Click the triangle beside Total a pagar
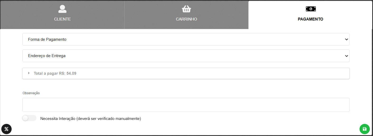This screenshot has width=373, height=136. (29, 73)
